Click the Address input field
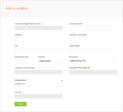 pos(39,39)
